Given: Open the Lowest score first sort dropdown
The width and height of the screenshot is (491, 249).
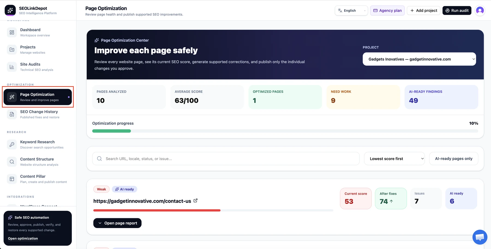Looking at the screenshot, I should (394, 159).
